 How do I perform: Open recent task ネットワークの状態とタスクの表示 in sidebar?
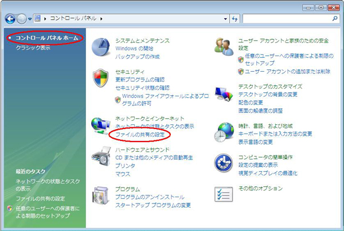(48, 185)
